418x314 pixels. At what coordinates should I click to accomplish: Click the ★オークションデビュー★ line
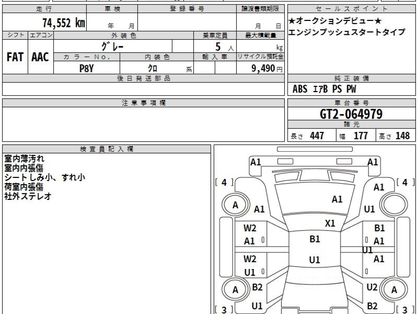[335, 21]
